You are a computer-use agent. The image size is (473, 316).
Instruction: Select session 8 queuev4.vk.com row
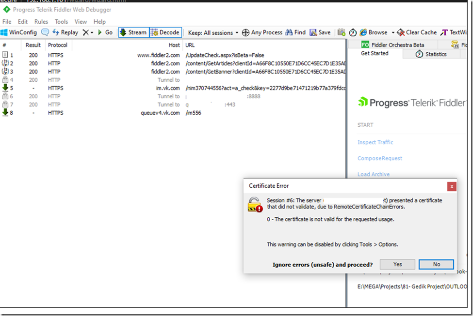160,113
